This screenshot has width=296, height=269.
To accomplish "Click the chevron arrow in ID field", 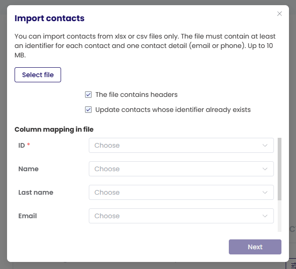I will click(265, 145).
